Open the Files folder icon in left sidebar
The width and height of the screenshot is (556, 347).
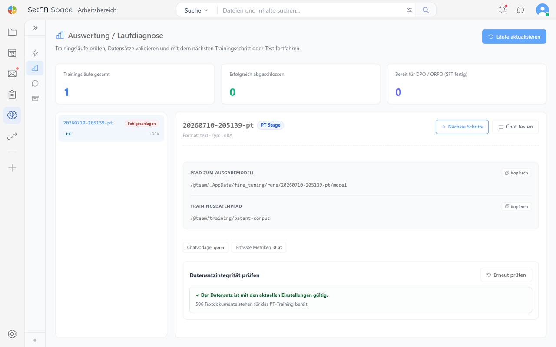12,32
